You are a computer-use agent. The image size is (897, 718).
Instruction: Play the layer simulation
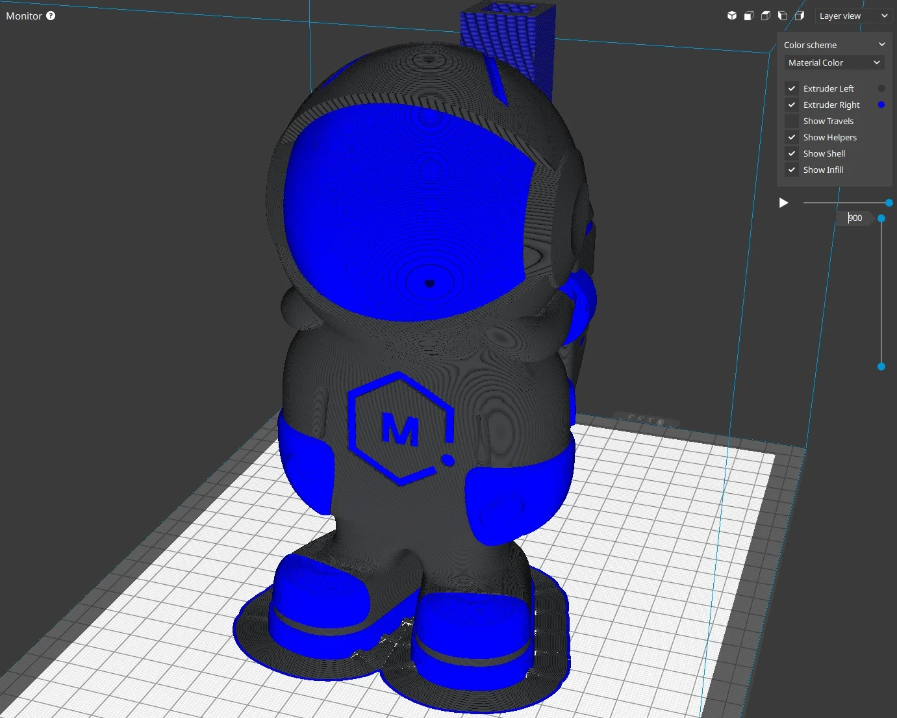[783, 203]
